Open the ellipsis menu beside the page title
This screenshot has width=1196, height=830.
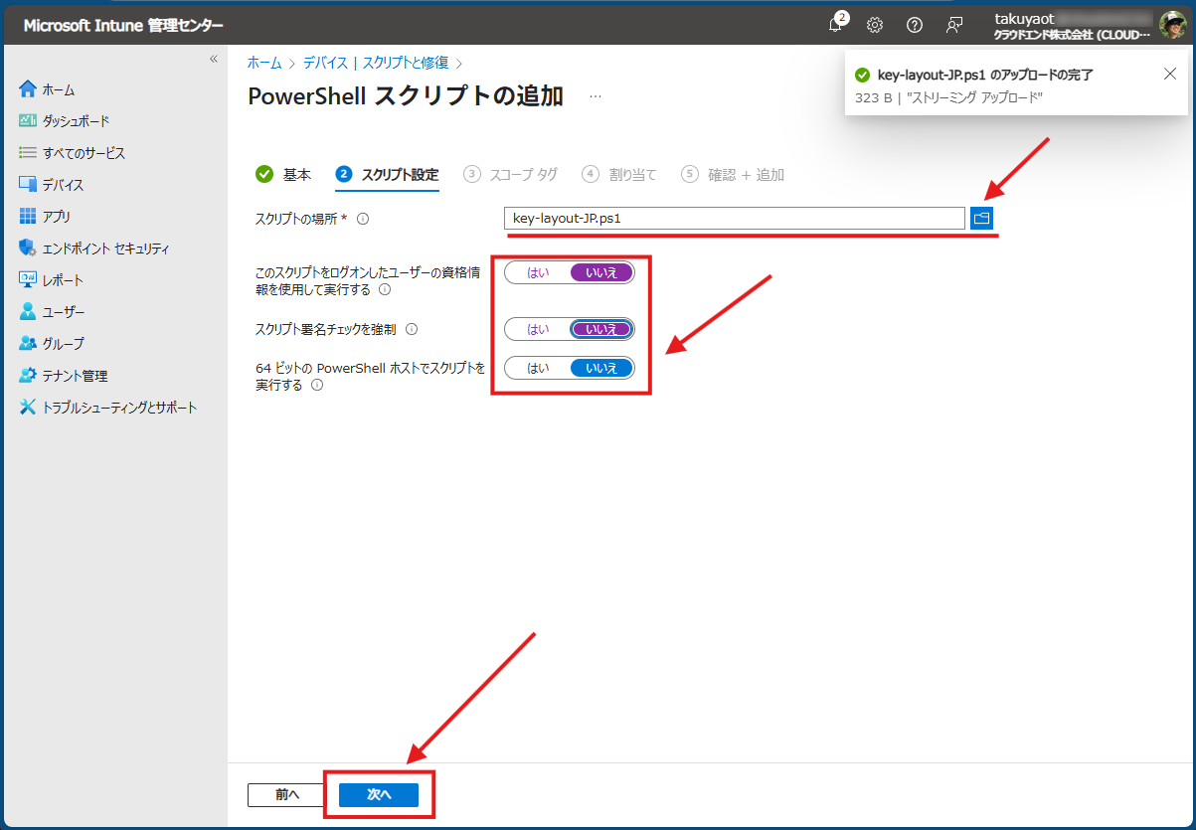point(596,96)
